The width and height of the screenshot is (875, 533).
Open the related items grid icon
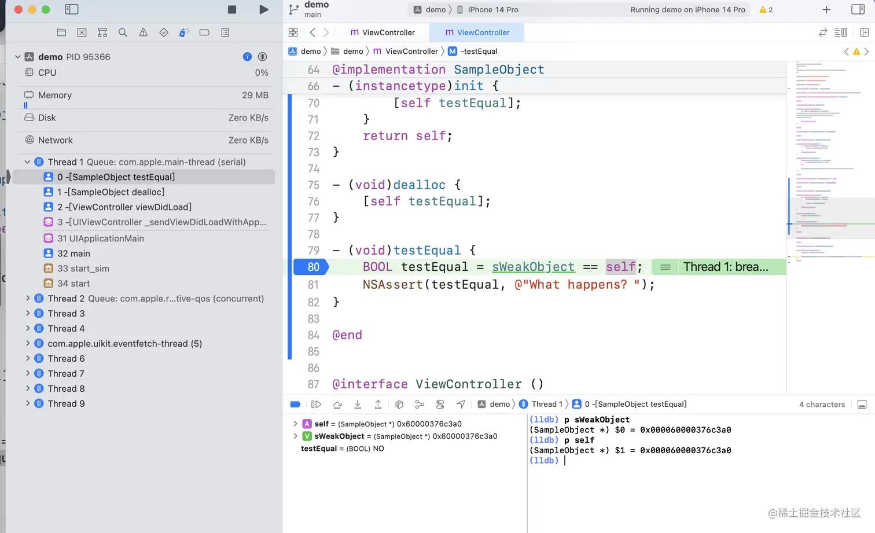click(293, 32)
